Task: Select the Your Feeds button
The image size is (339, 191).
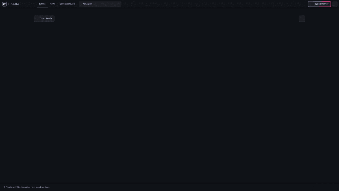Action: click(x=44, y=19)
